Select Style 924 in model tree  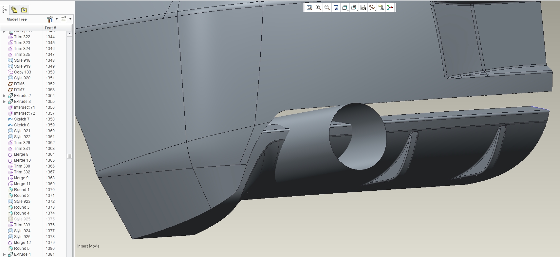pyautogui.click(x=22, y=231)
